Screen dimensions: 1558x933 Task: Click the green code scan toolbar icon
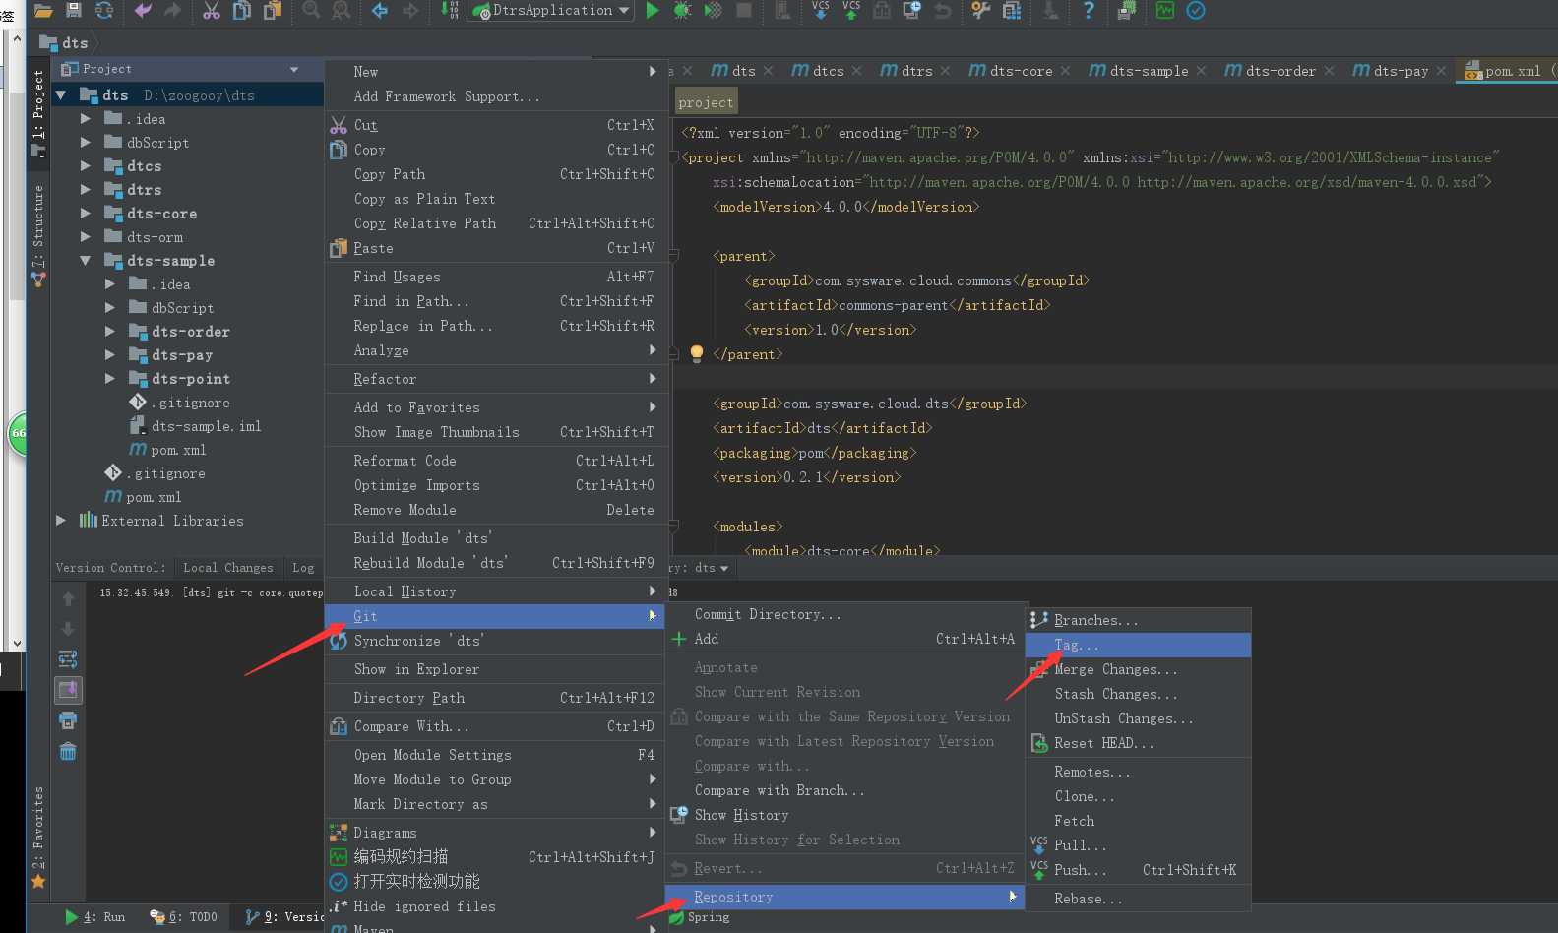(1165, 10)
